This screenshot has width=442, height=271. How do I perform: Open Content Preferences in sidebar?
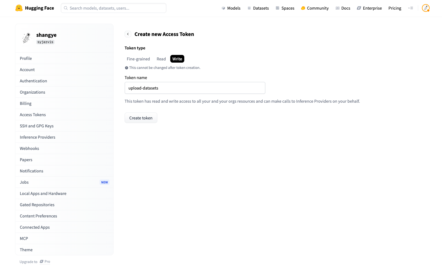[x=64, y=216]
